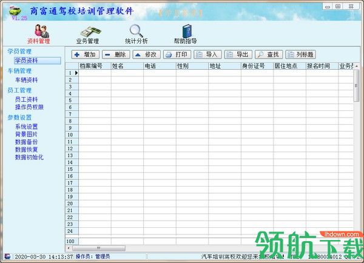Image resolution: width=364 pixels, height=263 pixels.
Task: Search records with 查找 button
Action: pos(269,55)
